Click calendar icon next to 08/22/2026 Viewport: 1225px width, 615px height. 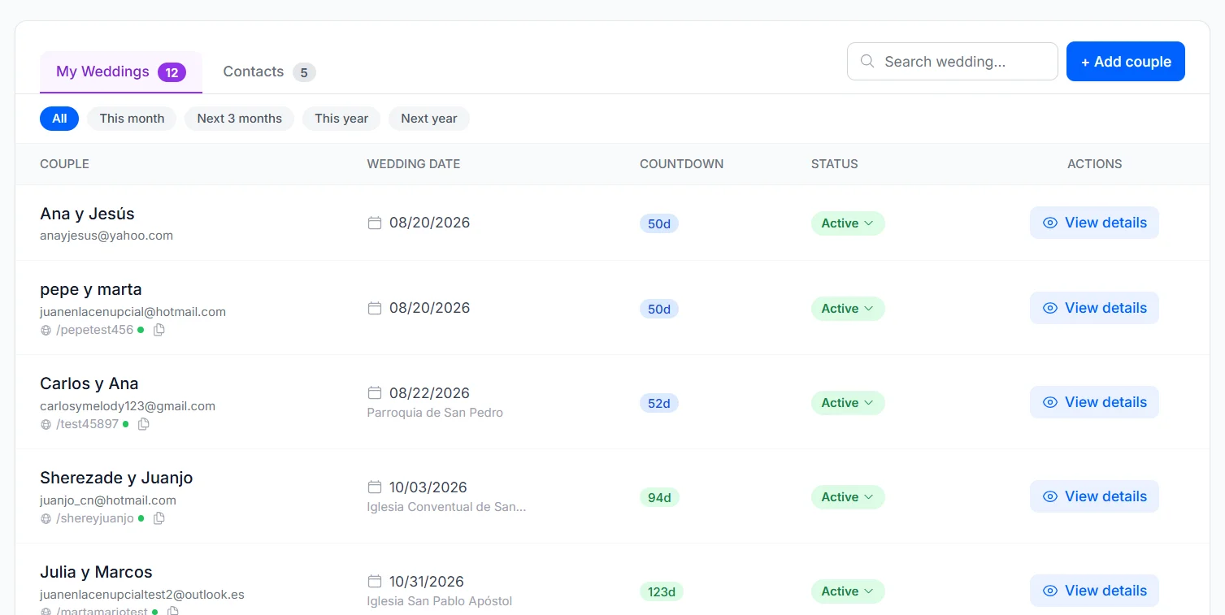tap(375, 393)
